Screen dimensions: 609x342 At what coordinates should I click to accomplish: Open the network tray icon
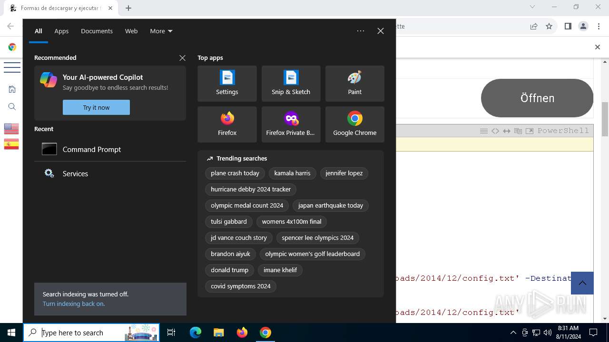536,332
